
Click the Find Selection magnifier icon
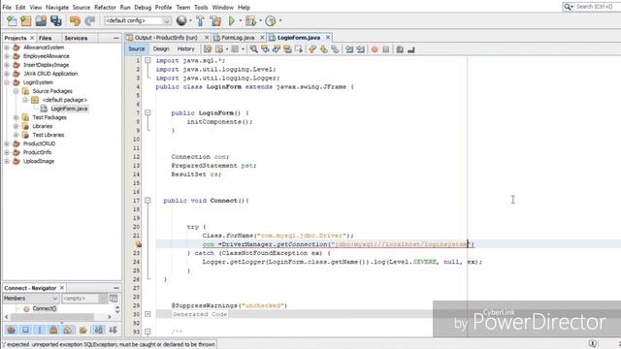(x=253, y=49)
